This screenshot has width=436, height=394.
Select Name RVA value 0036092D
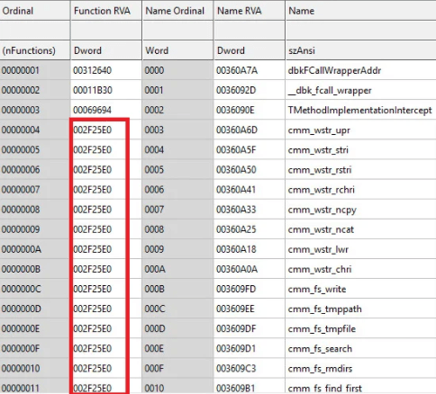point(250,90)
